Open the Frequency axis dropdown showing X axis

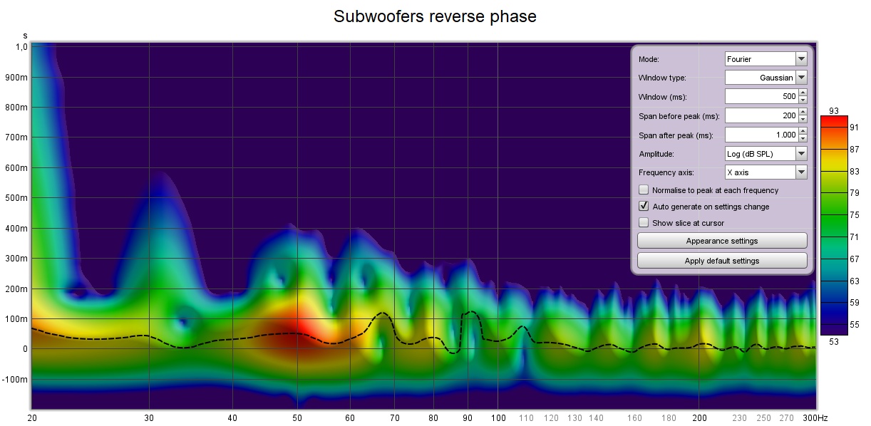[766, 172]
